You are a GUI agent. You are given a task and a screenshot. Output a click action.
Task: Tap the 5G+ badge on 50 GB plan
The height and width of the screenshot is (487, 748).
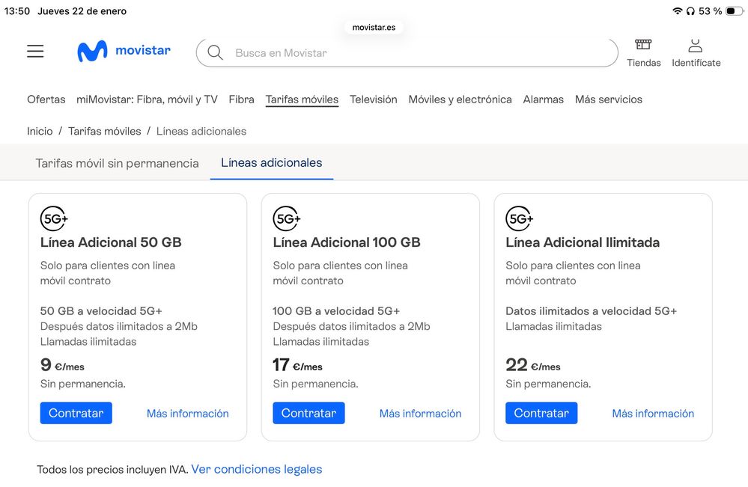[x=54, y=218]
